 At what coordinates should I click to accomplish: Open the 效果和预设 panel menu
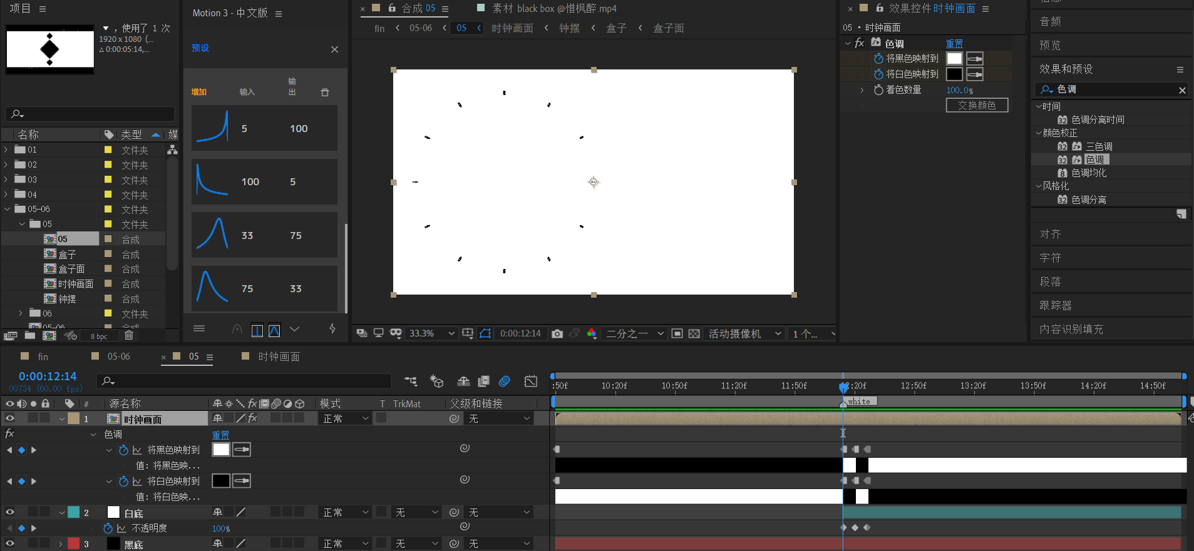[x=1180, y=69]
